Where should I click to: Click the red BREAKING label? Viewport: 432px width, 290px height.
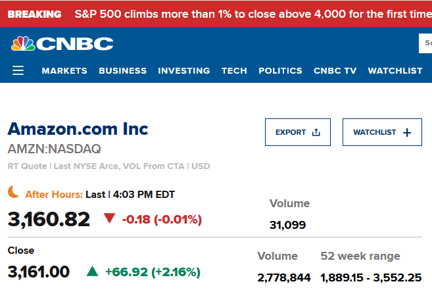[x=34, y=14]
